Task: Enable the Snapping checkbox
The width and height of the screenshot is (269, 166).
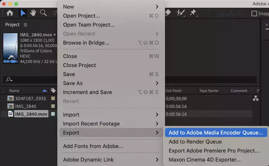Action: click(254, 13)
